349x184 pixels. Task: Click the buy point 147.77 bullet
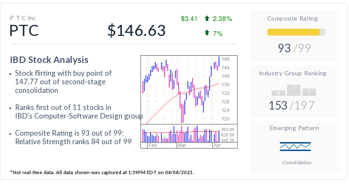pos(63,82)
